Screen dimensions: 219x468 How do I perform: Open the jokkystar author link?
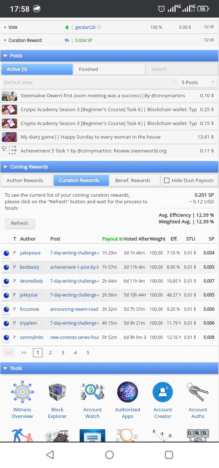click(x=29, y=295)
